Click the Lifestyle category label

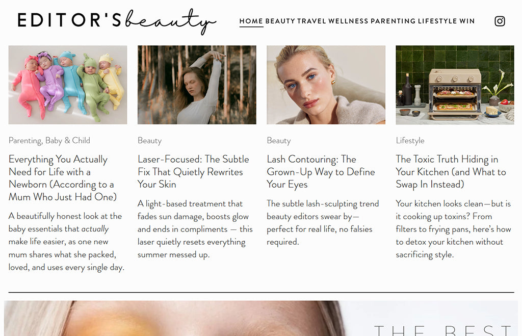click(410, 141)
